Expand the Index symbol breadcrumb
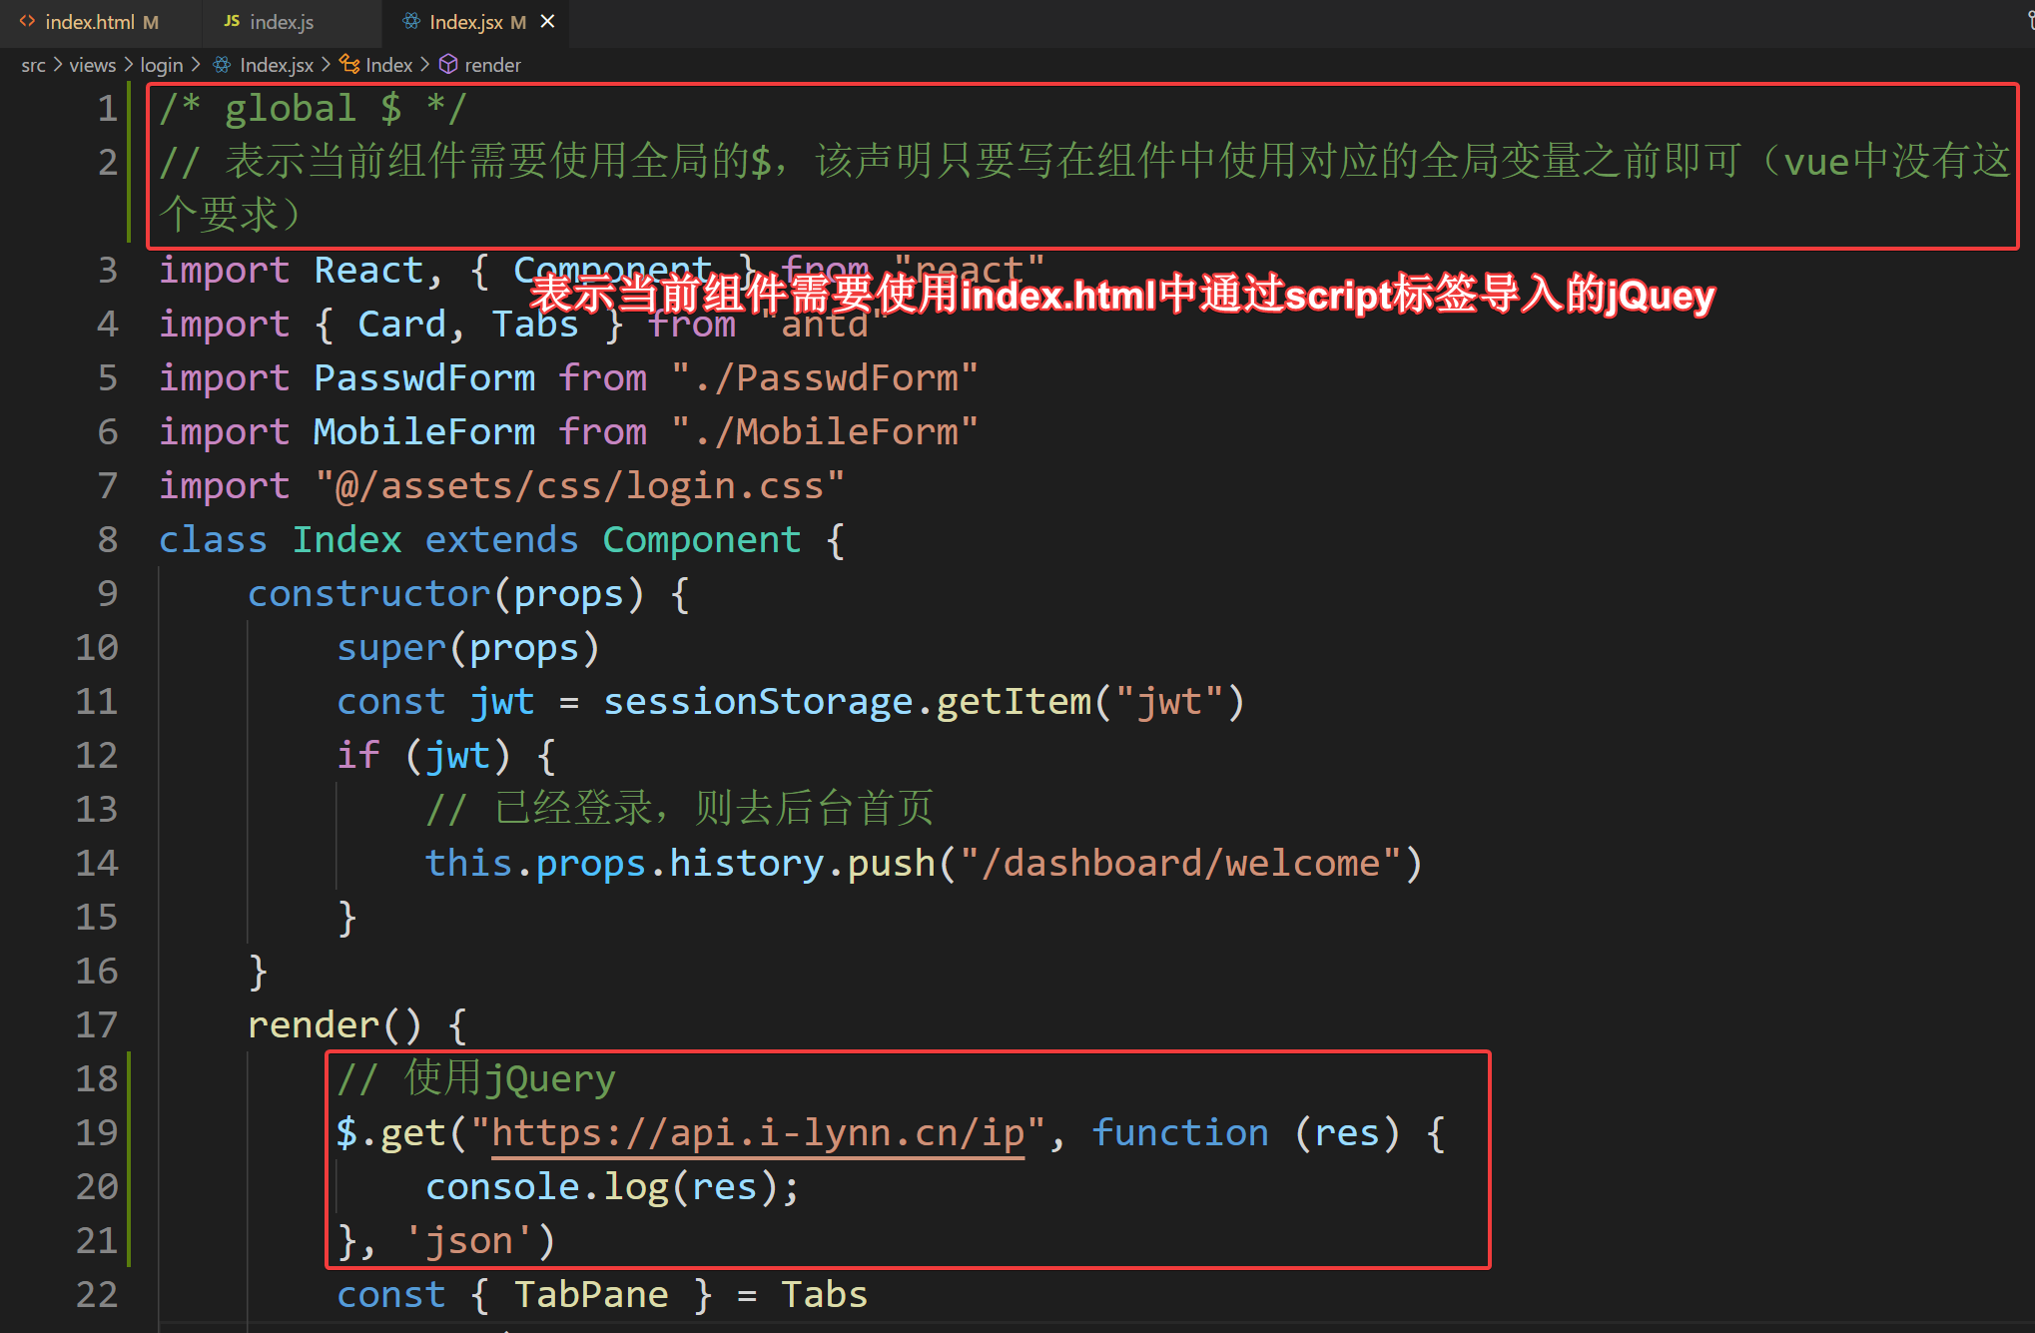 pos(389,64)
